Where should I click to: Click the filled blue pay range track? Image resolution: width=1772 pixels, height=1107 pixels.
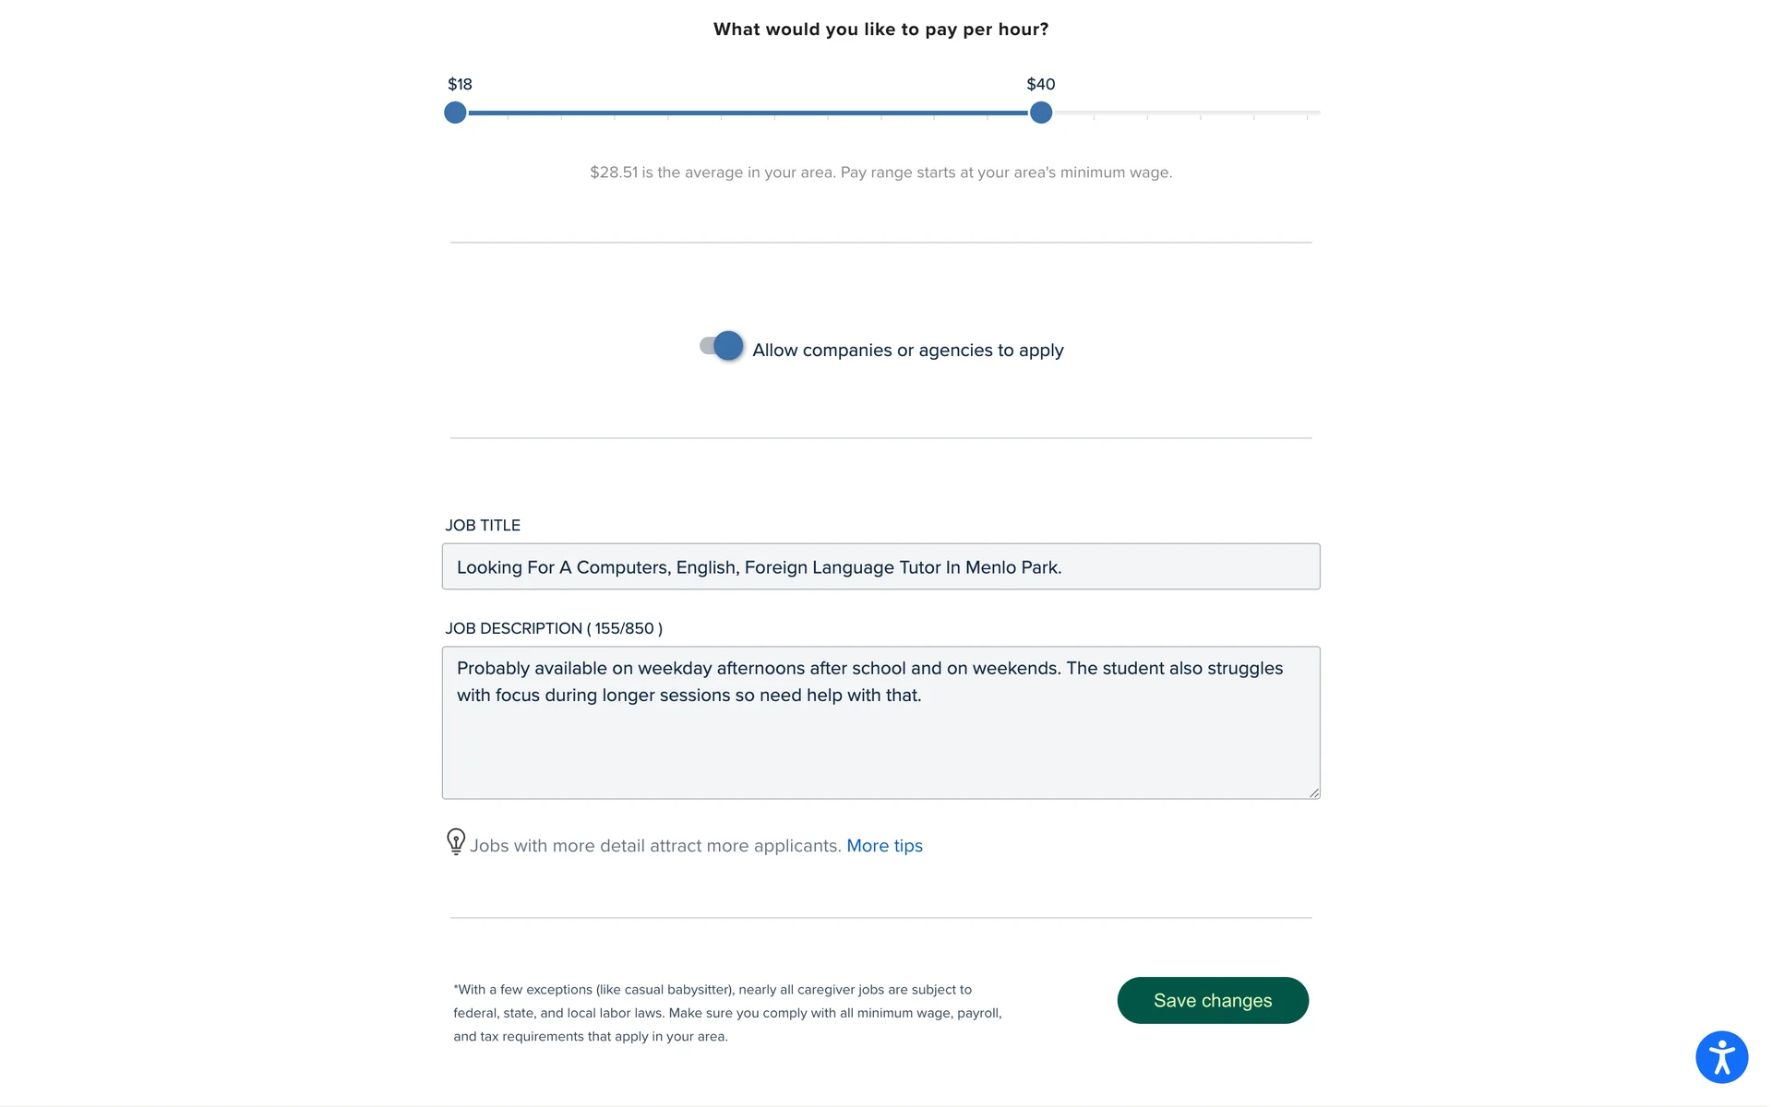click(x=748, y=113)
